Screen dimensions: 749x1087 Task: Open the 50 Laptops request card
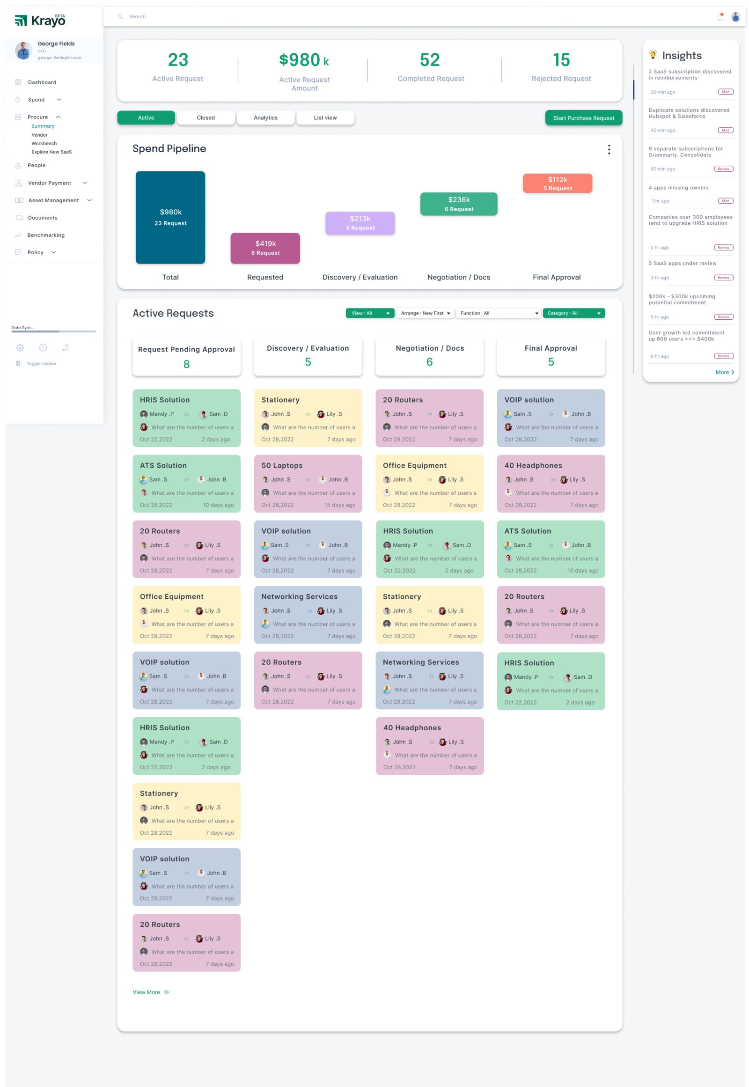(308, 484)
